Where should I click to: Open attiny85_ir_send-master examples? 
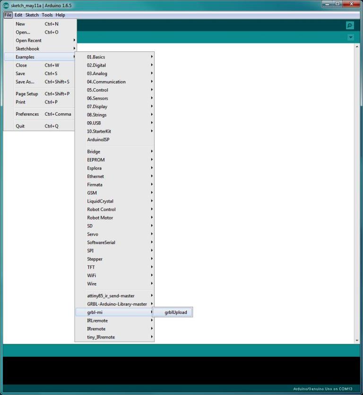[114, 296]
